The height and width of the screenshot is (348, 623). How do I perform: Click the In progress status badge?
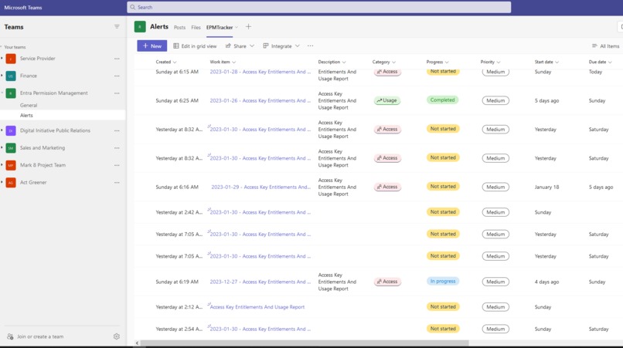click(443, 282)
